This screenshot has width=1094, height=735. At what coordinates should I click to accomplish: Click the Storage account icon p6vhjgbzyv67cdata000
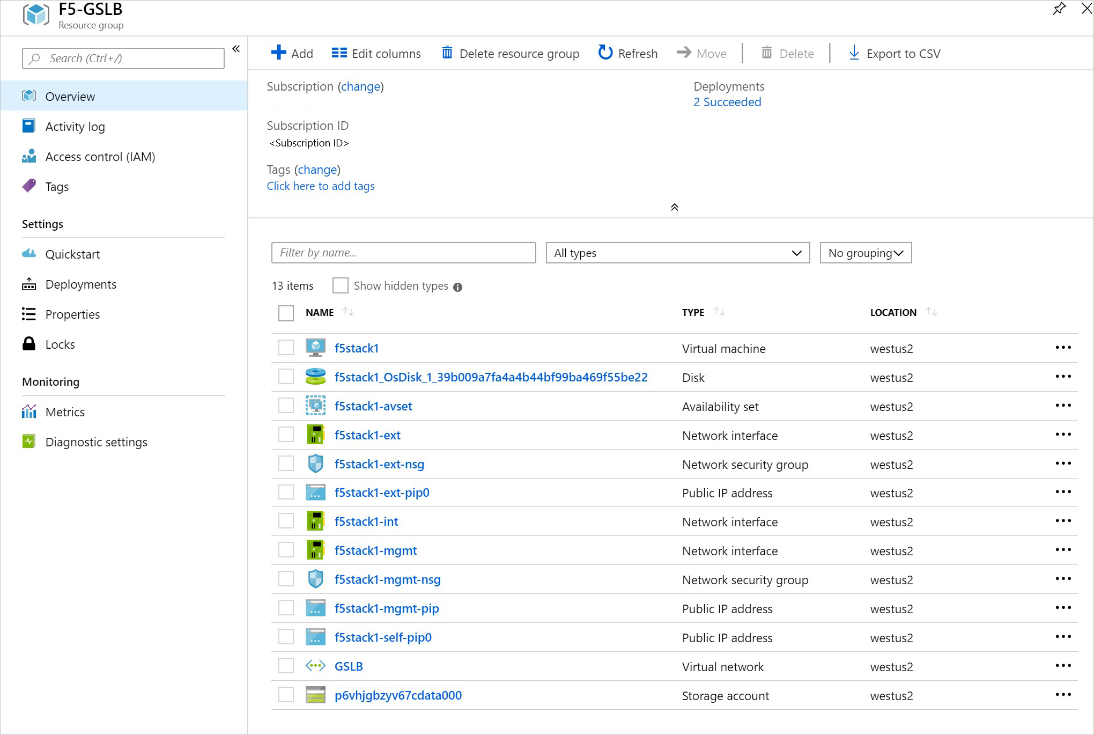[x=315, y=694]
